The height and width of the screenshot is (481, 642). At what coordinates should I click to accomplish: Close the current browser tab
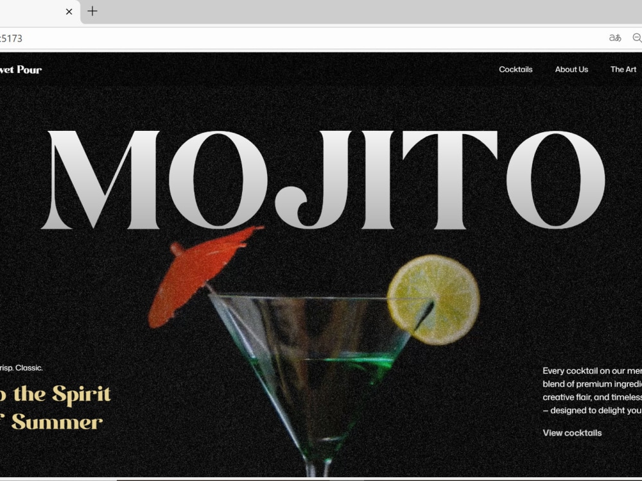coord(69,12)
